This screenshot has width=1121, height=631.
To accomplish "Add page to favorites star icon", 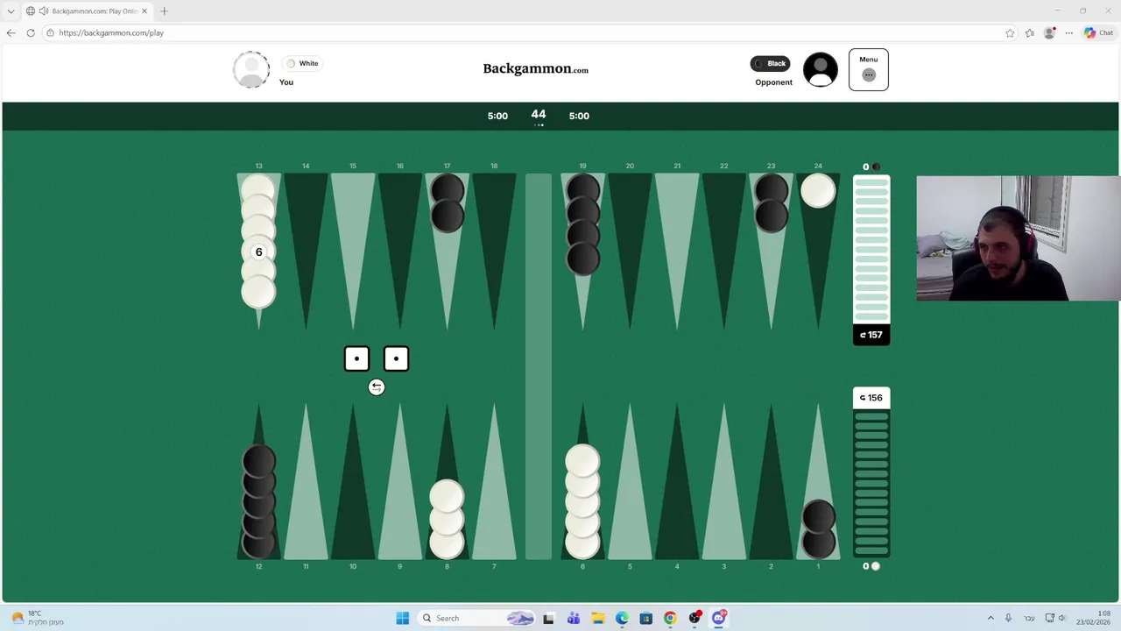I will (1010, 32).
